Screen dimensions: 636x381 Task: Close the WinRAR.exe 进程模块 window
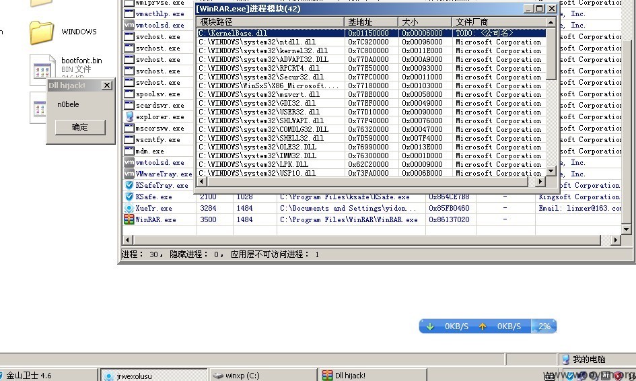coord(552,9)
